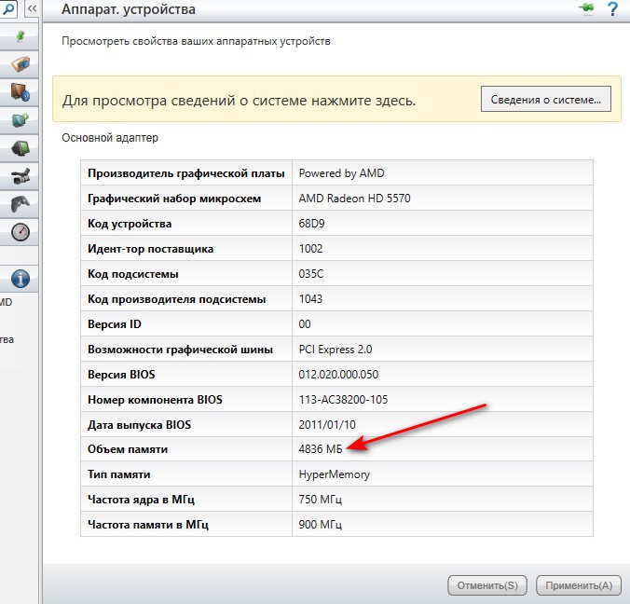Image resolution: width=630 pixels, height=604 pixels.
Task: Open the presets box sidebar icon
Action: point(21,64)
